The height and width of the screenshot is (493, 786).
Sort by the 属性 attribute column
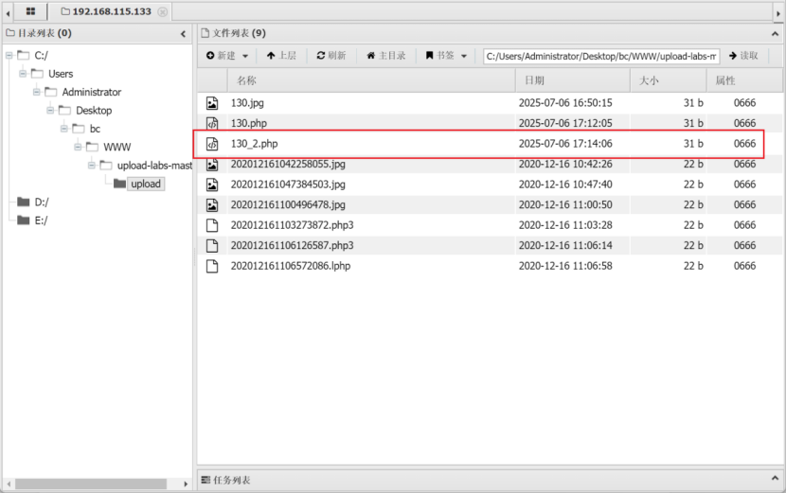click(x=744, y=80)
